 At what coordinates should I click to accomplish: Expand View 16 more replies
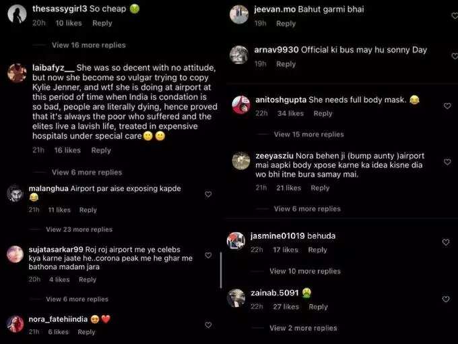89,45
